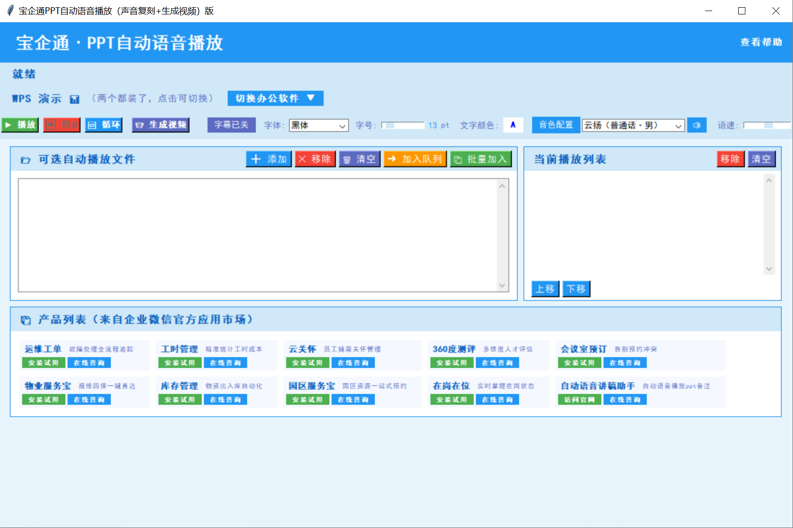Screen dimensions: 793x528
Task: Move playlist item down with 下移
Action: coord(576,289)
